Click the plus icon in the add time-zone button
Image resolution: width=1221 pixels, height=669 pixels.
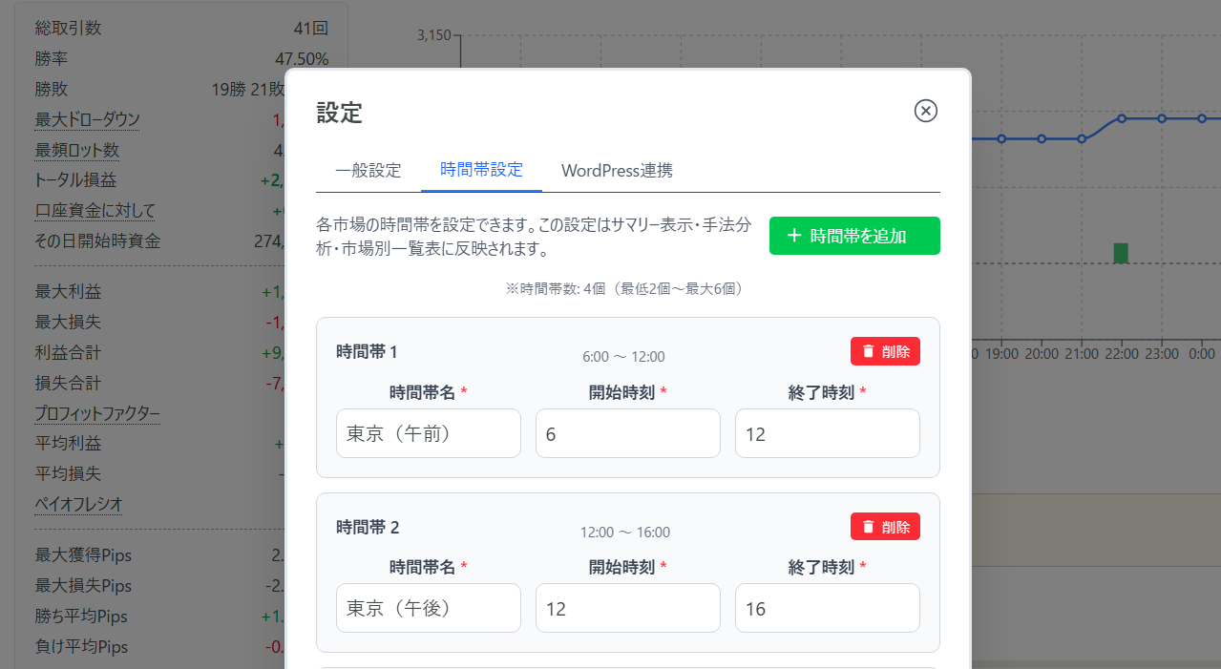[x=793, y=236]
